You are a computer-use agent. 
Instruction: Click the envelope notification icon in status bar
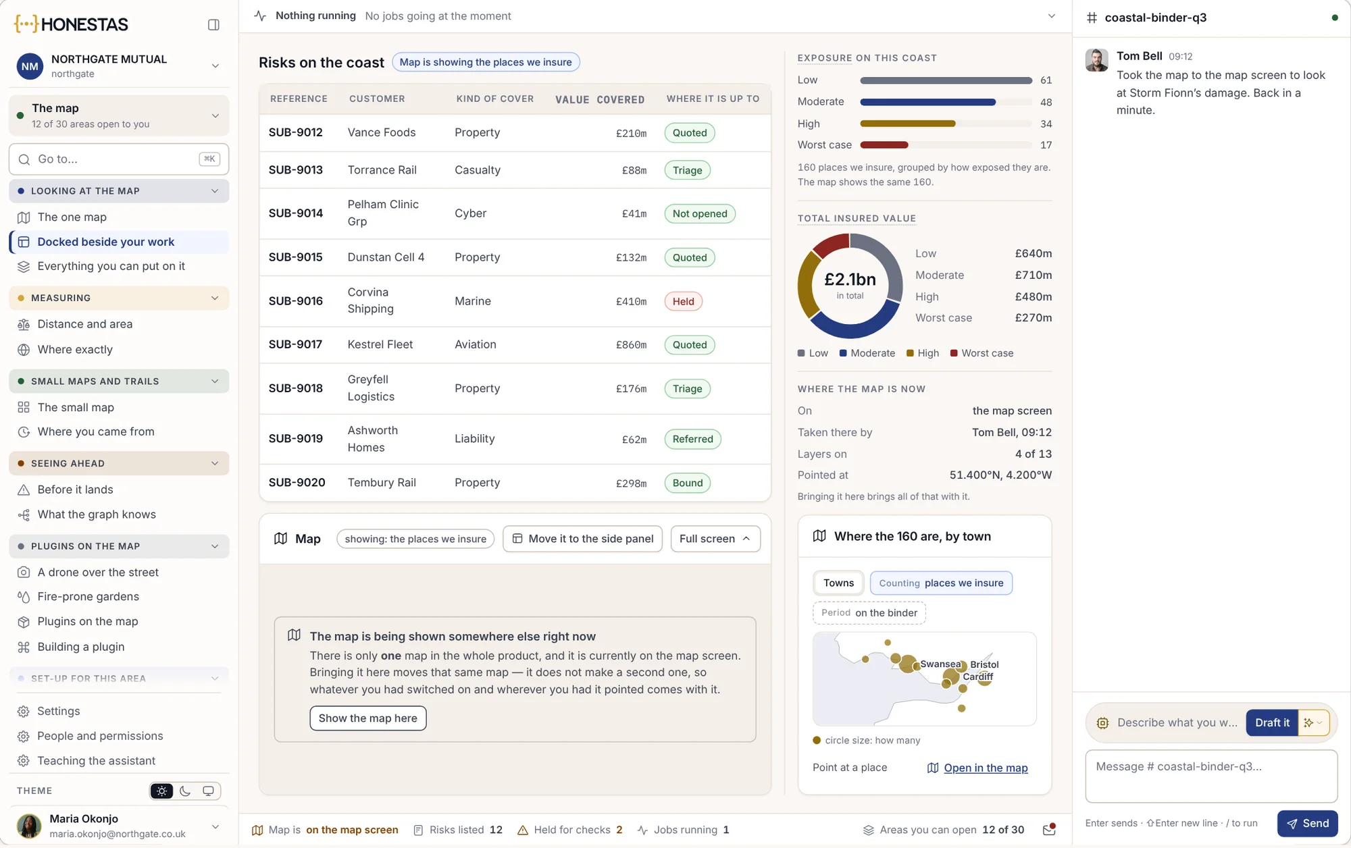pyautogui.click(x=1049, y=830)
